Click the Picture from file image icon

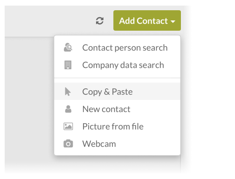click(x=68, y=126)
